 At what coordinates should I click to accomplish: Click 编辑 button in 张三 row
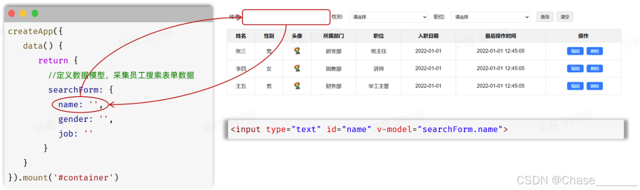pyautogui.click(x=575, y=51)
